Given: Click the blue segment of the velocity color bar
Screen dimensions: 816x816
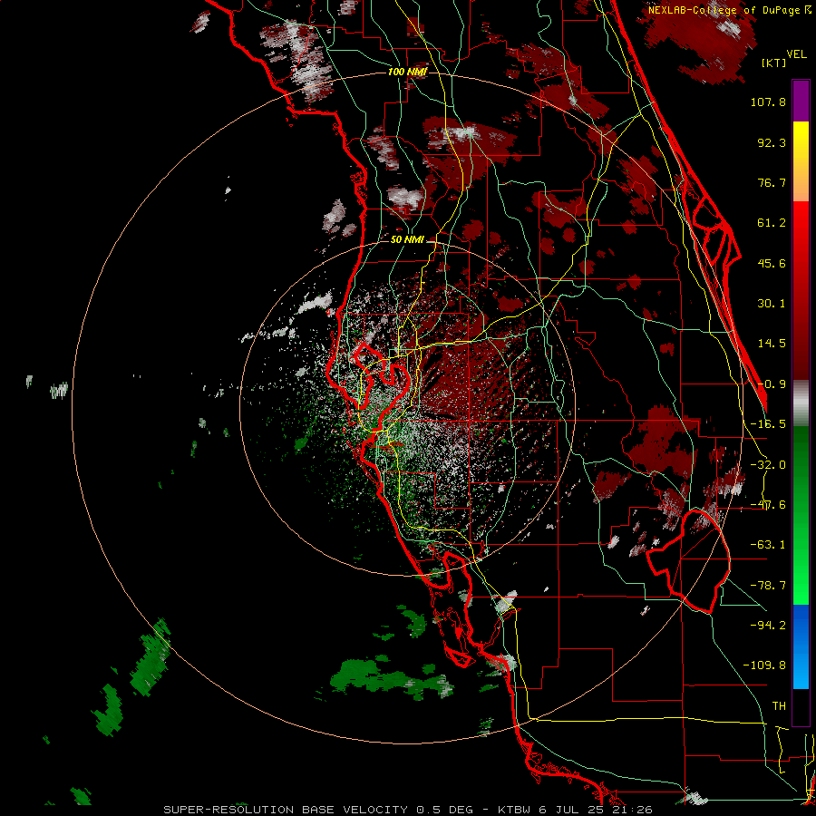Looking at the screenshot, I should (x=801, y=646).
